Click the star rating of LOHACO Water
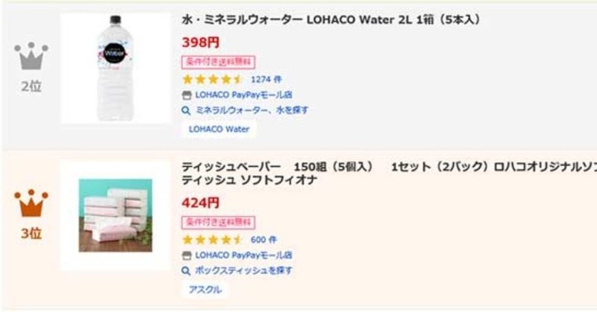The image size is (597, 312). [x=213, y=79]
